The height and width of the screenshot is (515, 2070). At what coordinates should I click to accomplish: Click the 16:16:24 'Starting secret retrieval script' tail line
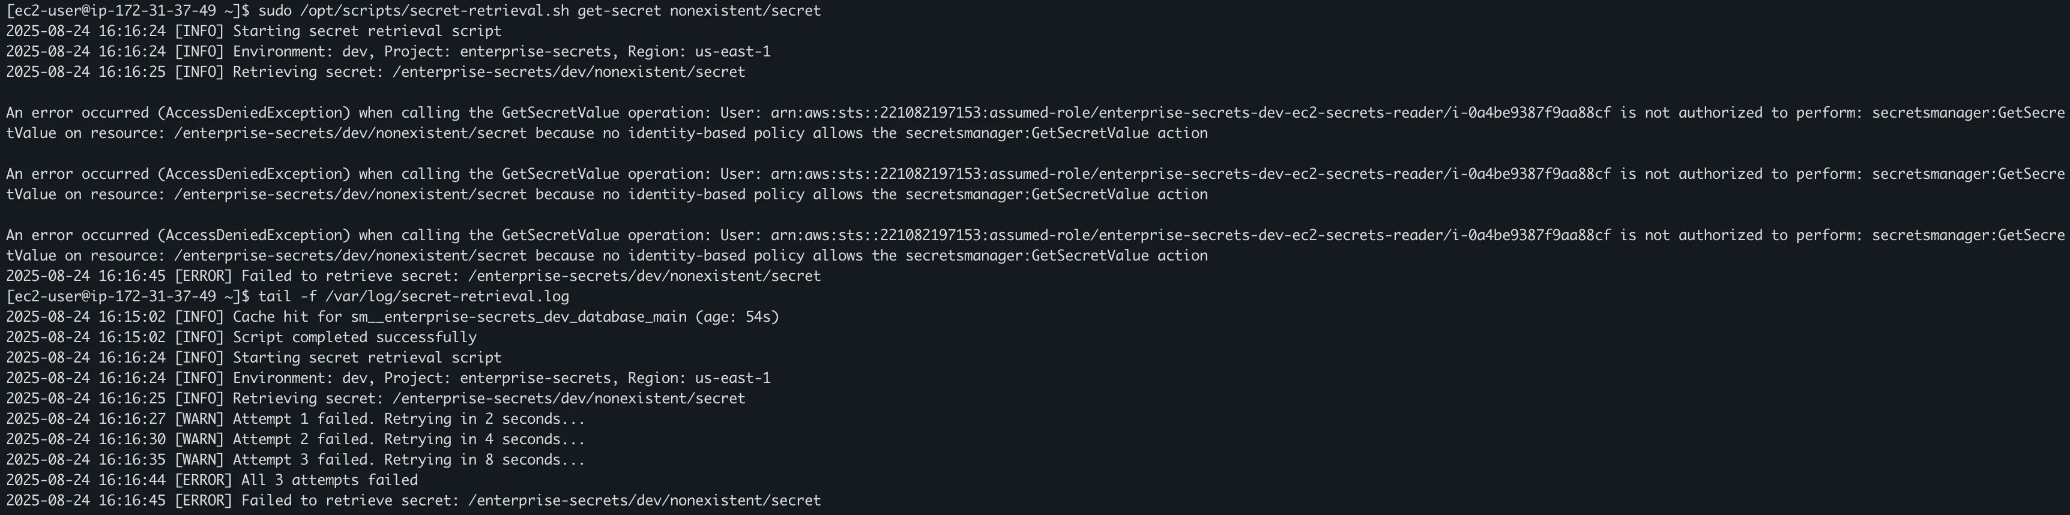[x=254, y=358]
